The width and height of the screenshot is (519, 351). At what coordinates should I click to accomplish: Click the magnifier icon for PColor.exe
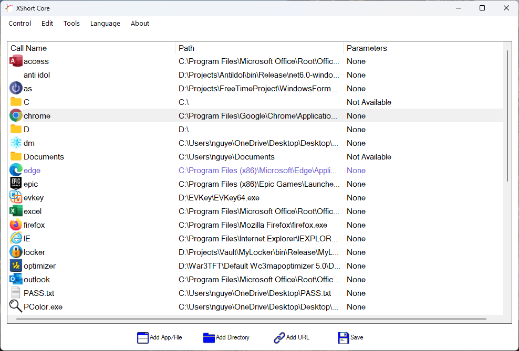coord(16,306)
